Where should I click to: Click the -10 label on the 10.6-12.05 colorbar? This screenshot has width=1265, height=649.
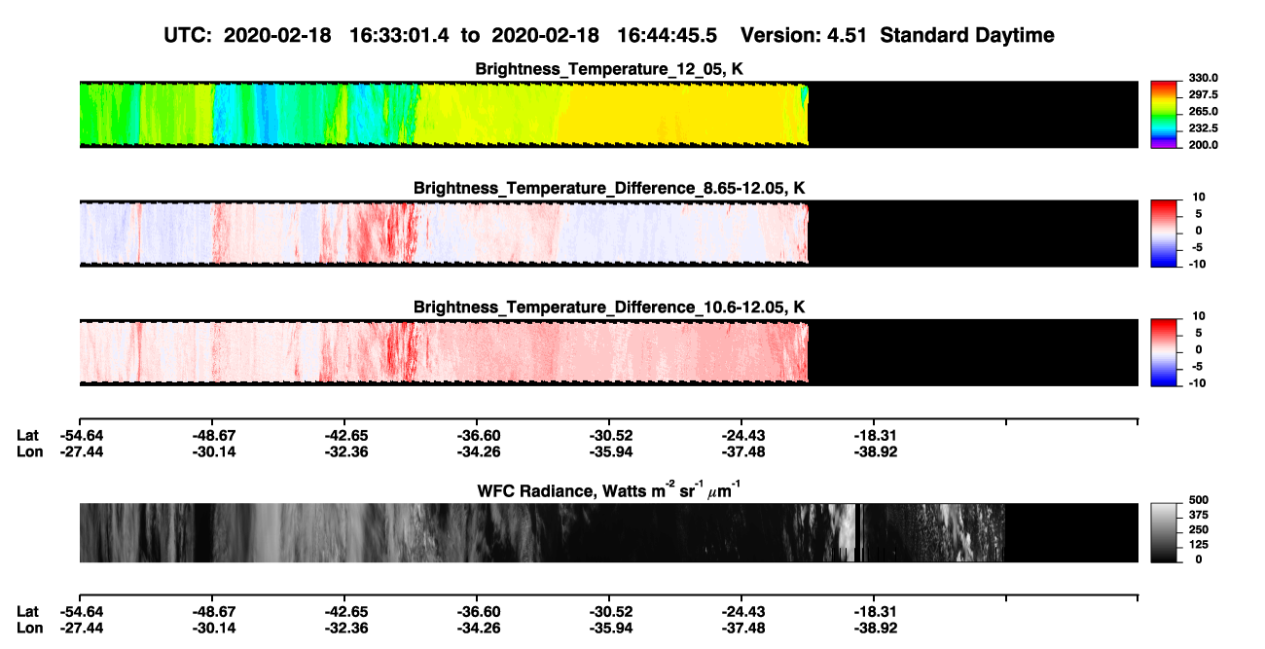point(1196,383)
